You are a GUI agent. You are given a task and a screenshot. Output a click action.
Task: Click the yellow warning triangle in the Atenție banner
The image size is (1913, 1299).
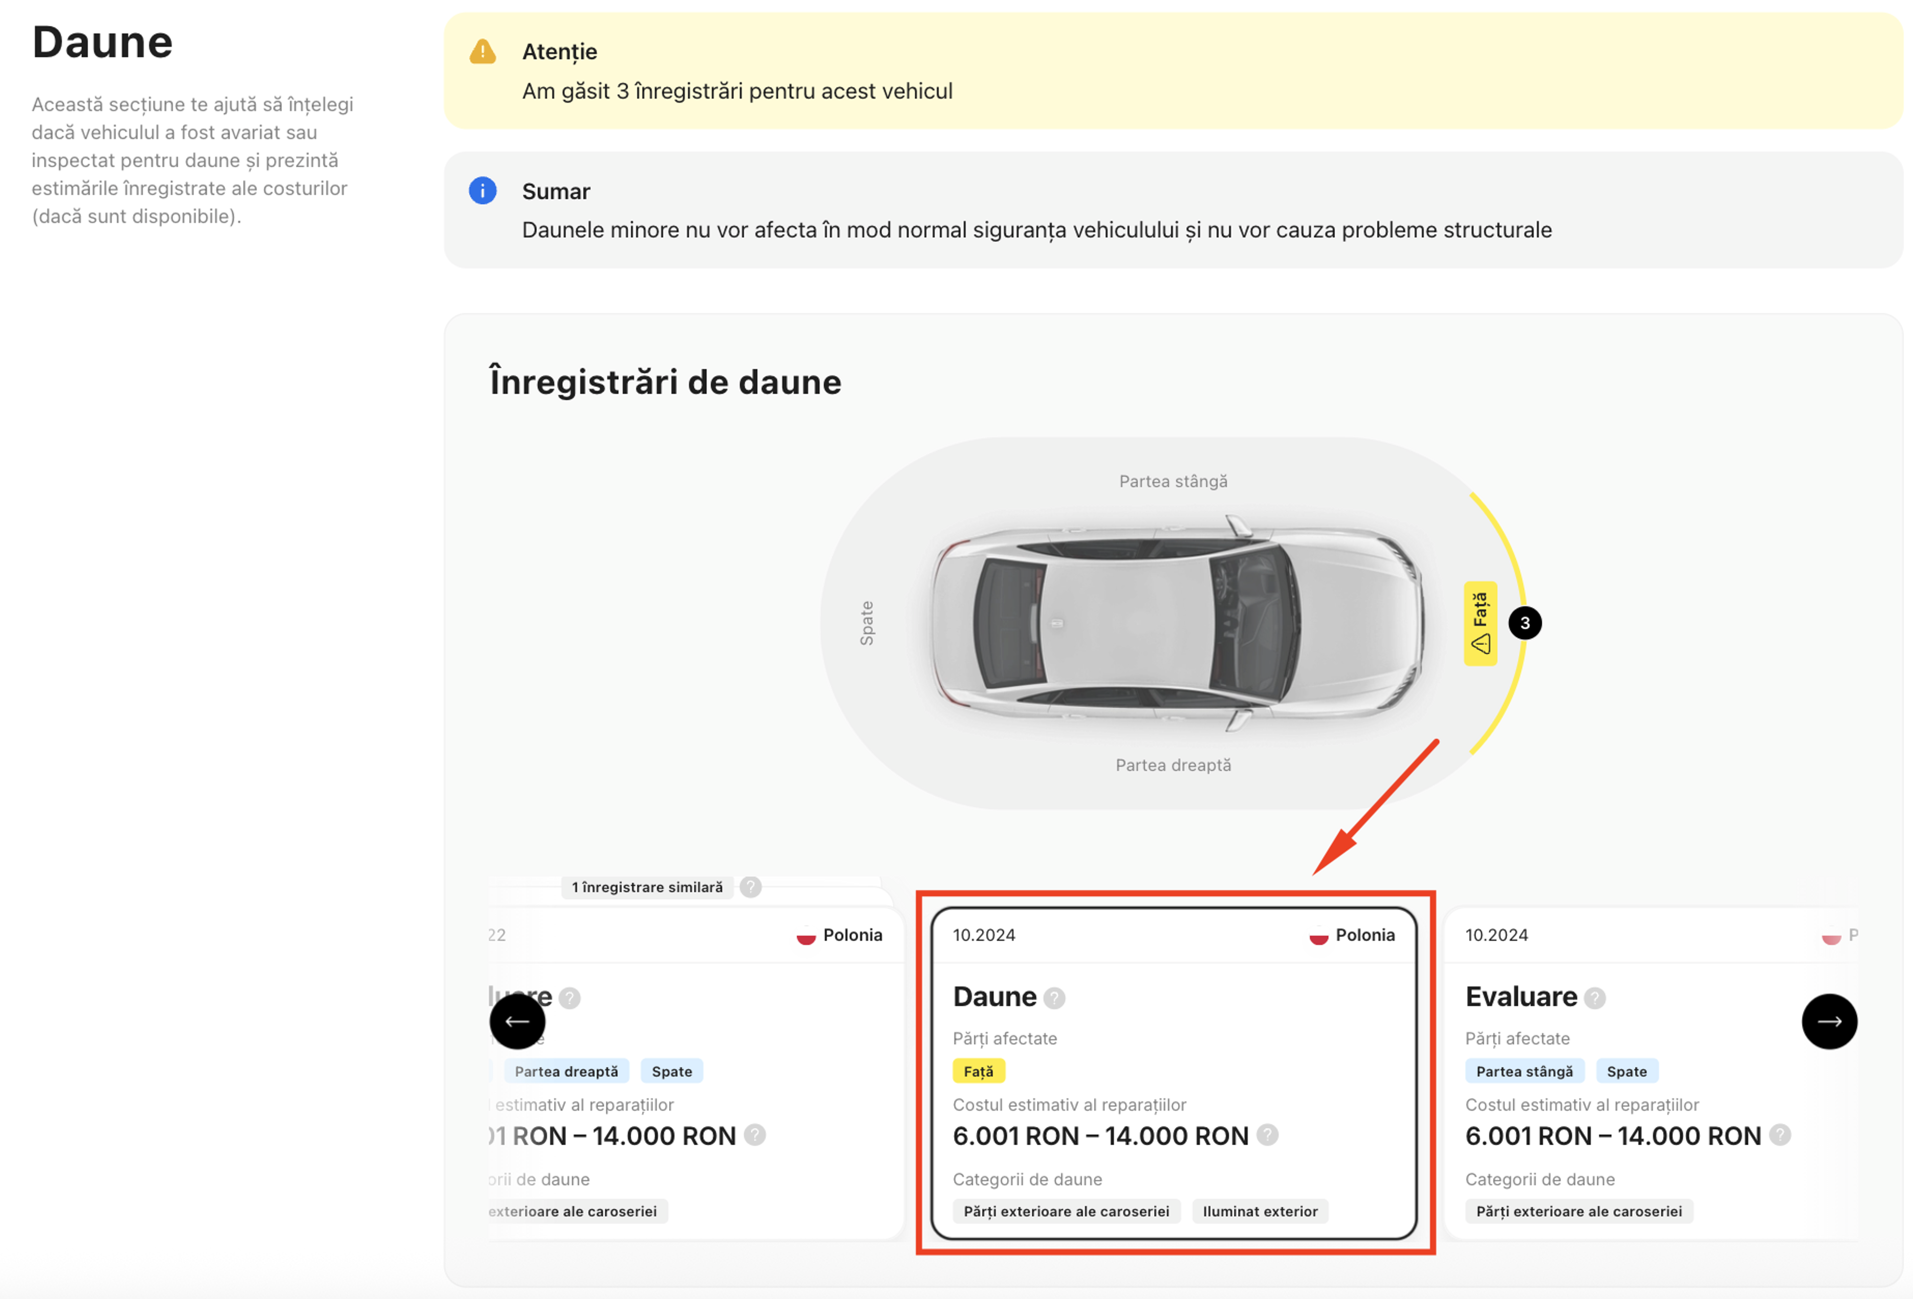[482, 52]
